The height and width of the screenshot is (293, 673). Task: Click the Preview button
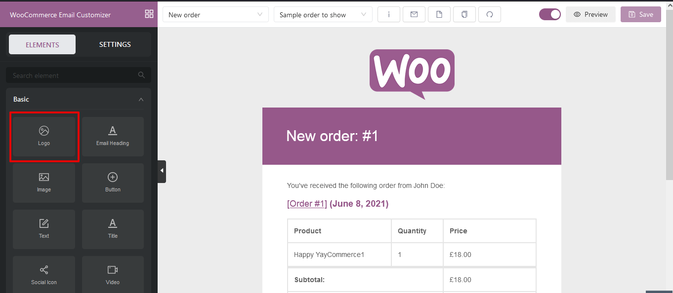[591, 14]
